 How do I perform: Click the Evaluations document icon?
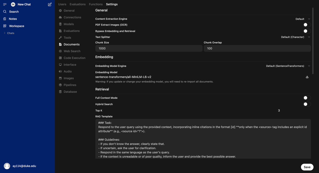coord(60,31)
